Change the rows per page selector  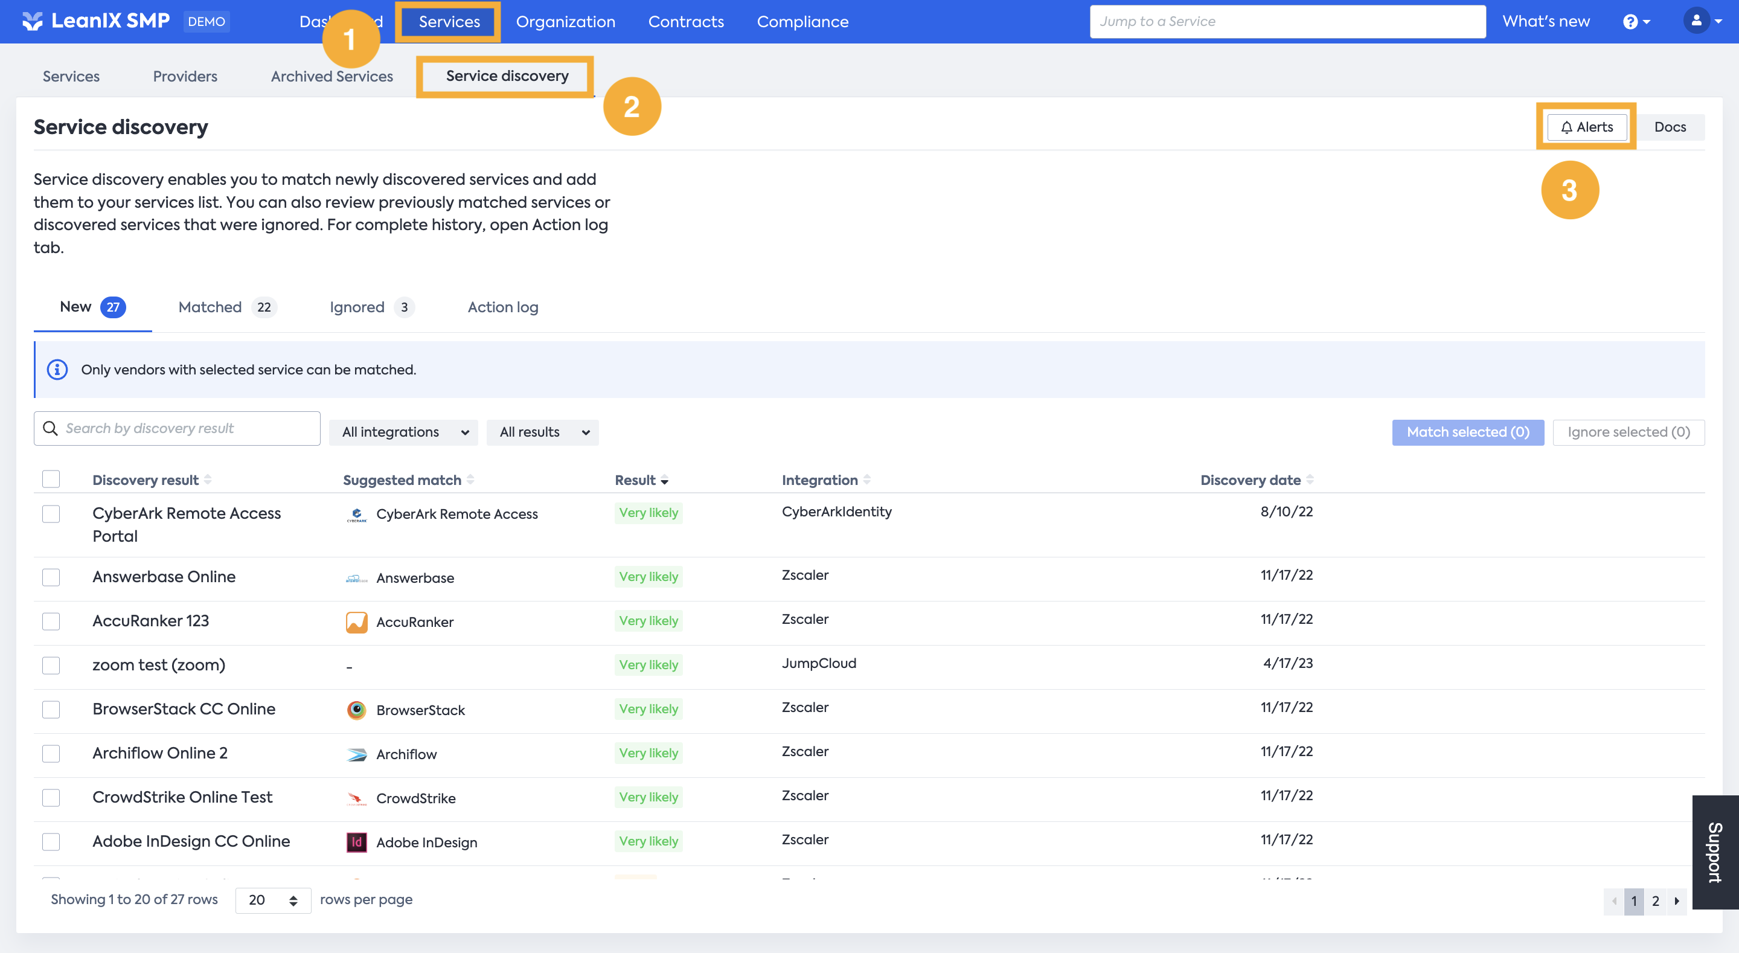pos(273,900)
